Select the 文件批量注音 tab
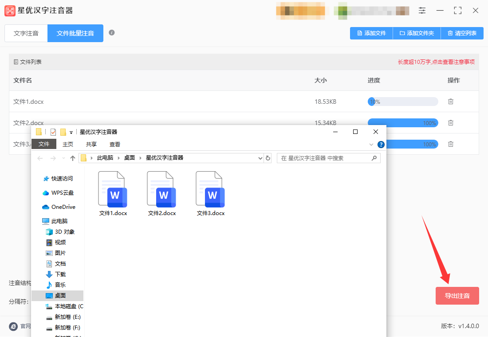 (x=75, y=33)
